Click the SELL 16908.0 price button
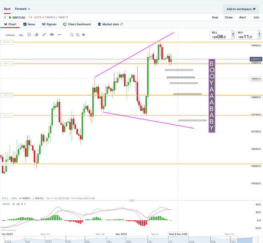263x243 pixels. pos(222,35)
